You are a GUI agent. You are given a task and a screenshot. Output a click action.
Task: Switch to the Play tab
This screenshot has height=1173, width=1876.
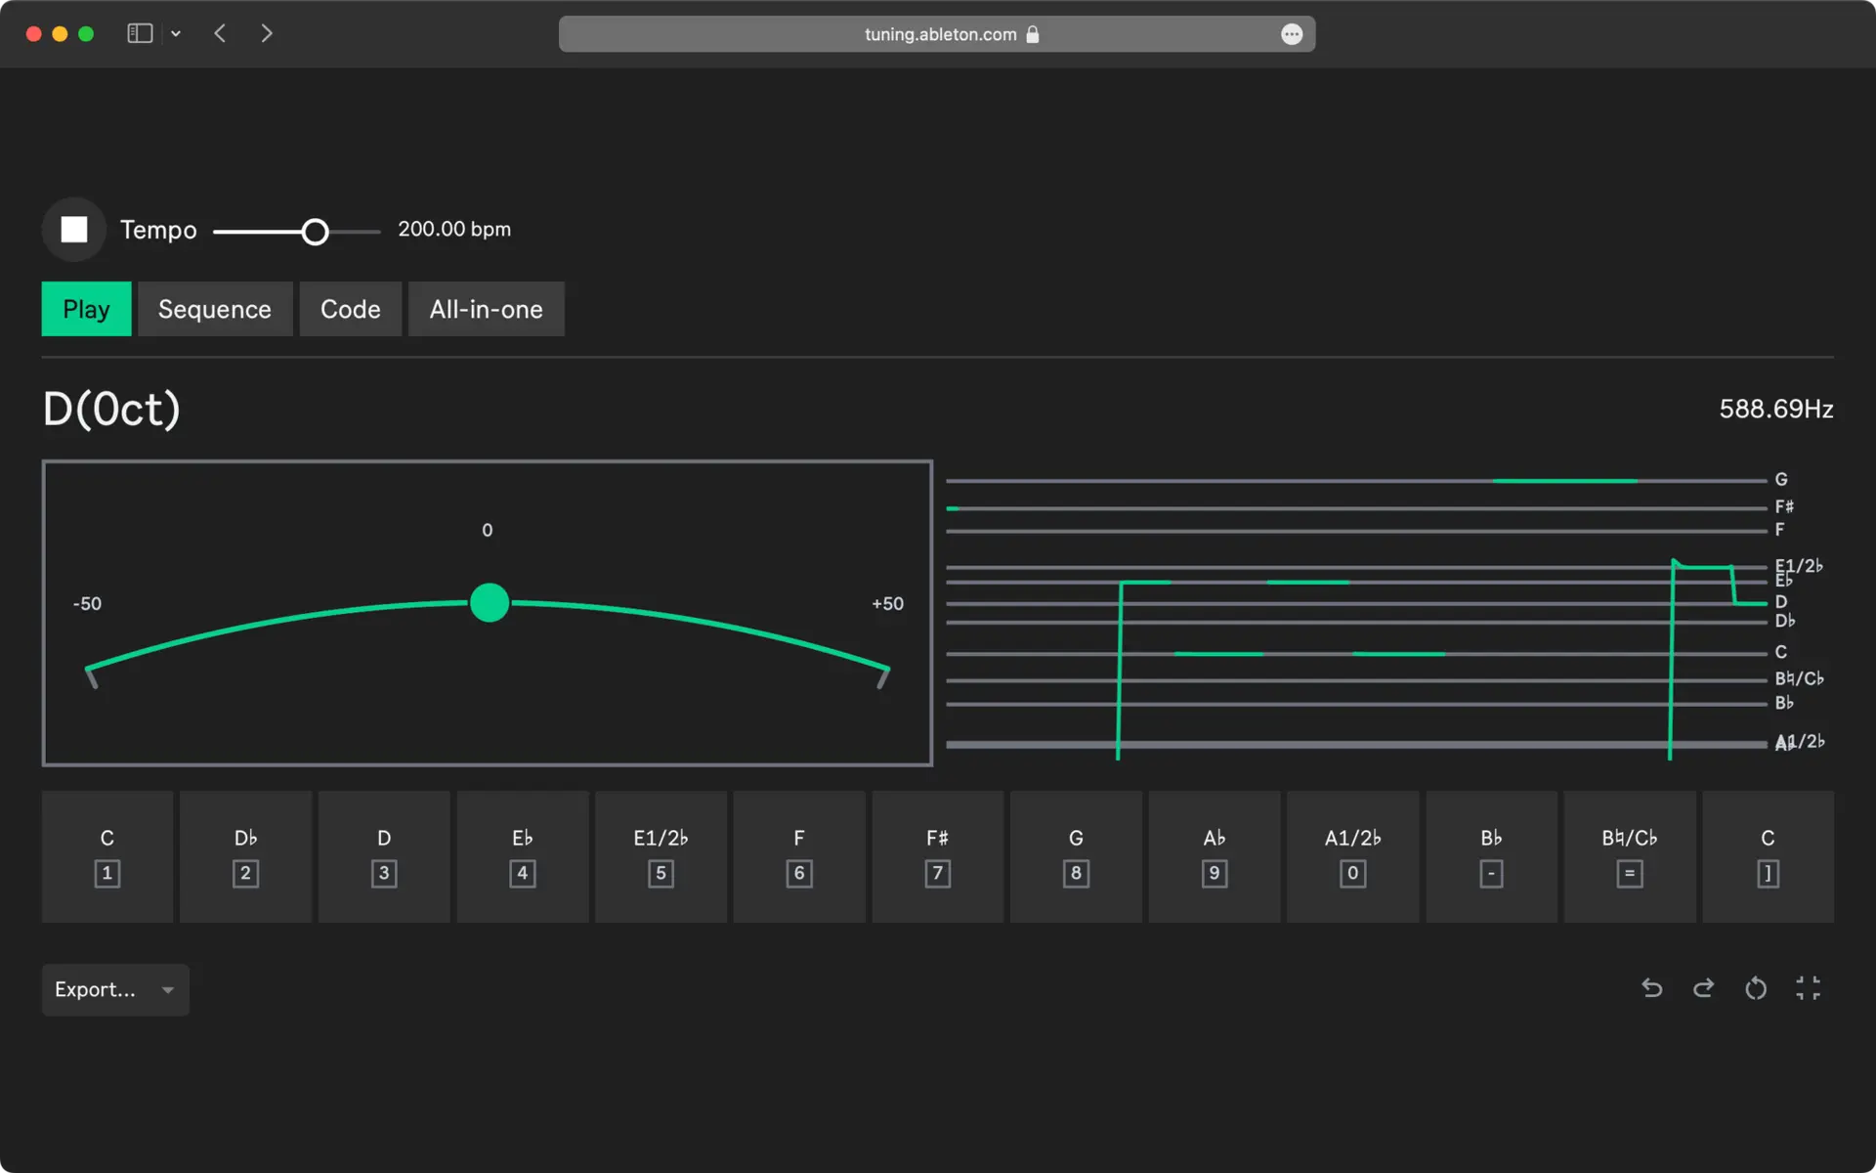(86, 309)
